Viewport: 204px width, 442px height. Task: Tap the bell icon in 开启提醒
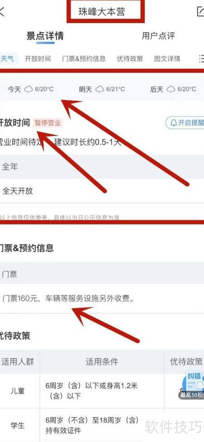(x=174, y=123)
